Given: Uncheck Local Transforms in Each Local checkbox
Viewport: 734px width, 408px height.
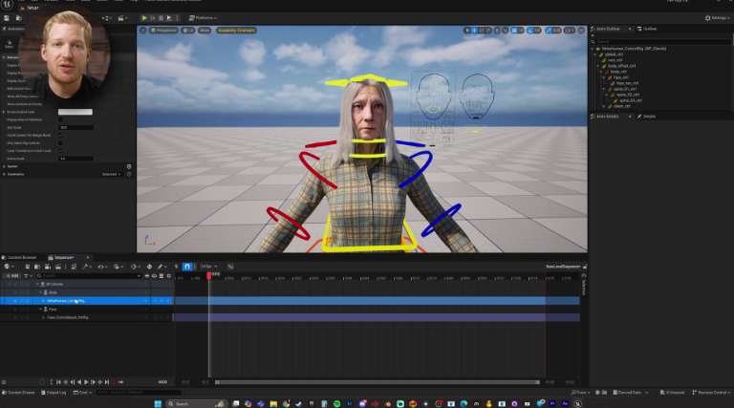Looking at the screenshot, I should coord(60,151).
